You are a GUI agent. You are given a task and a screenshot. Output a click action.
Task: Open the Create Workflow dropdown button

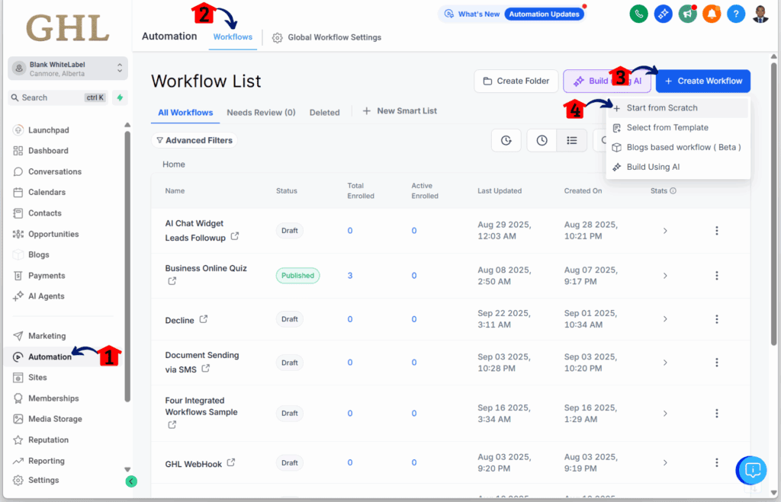click(x=702, y=81)
